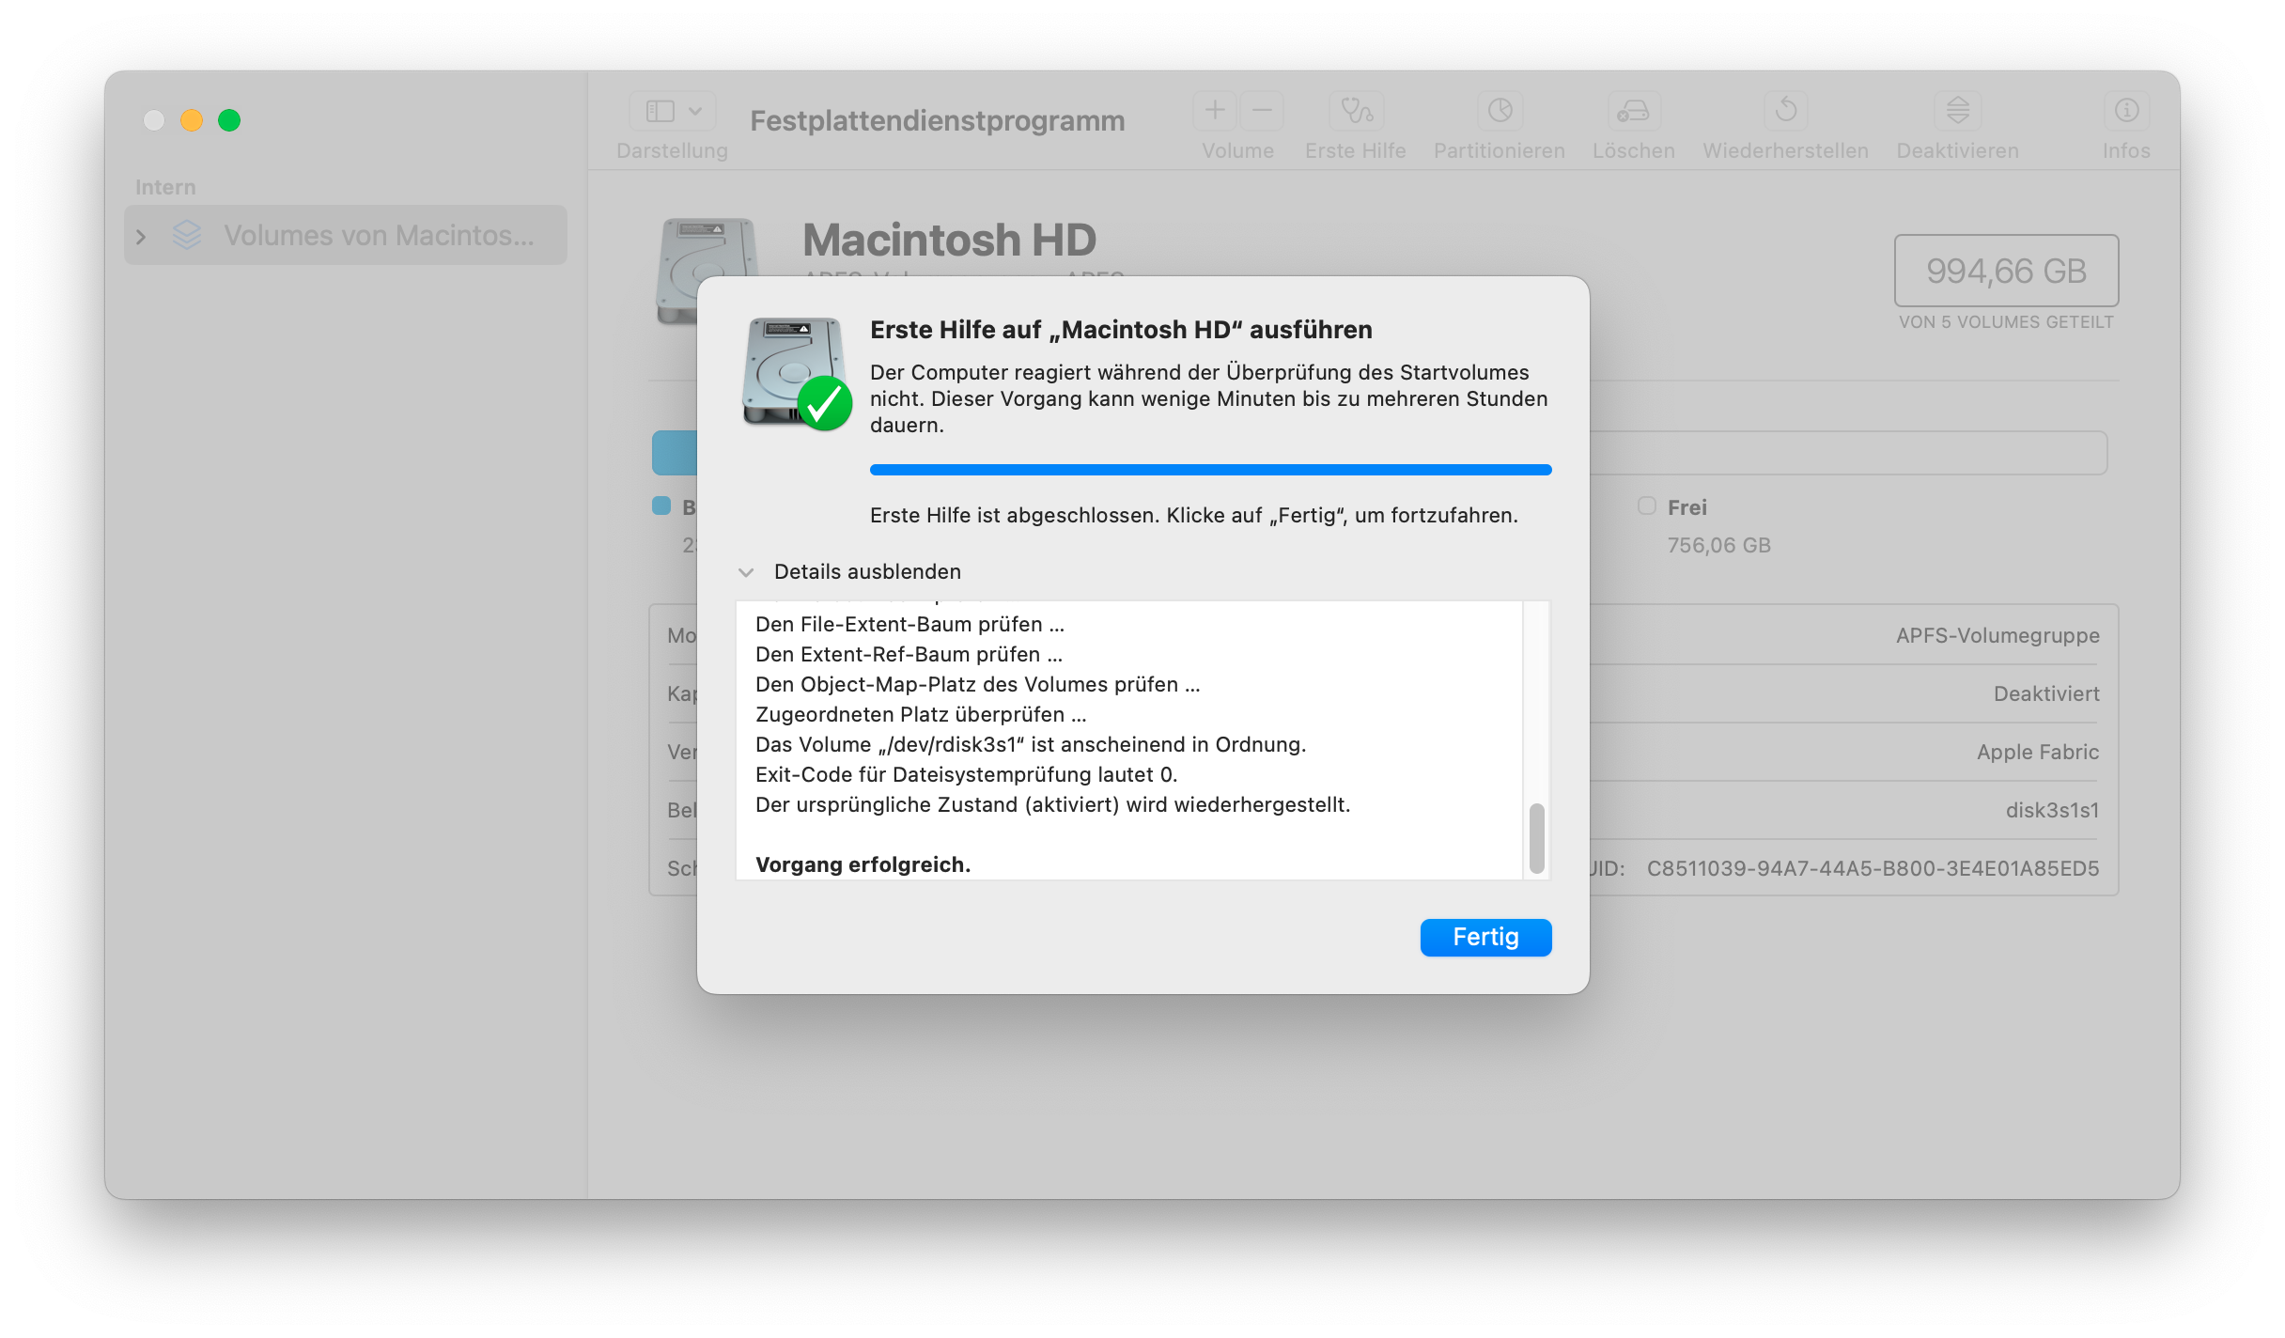Click the blue used-space legend swatch
Image resolution: width=2285 pixels, height=1338 pixels.
coord(661,506)
